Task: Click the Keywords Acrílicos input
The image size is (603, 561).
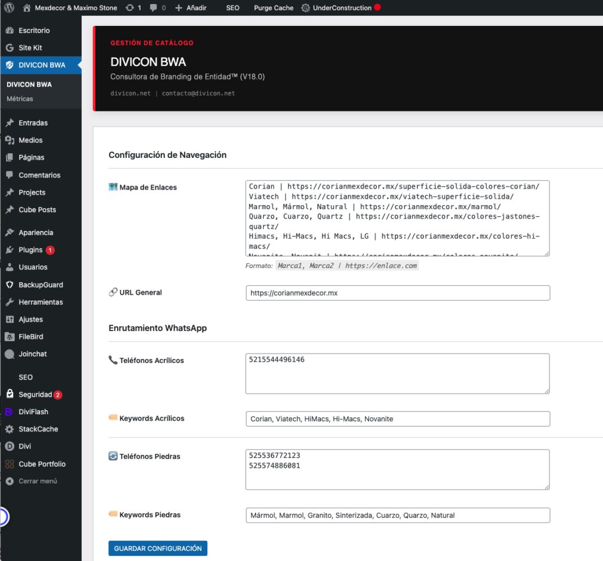Action: point(397,418)
